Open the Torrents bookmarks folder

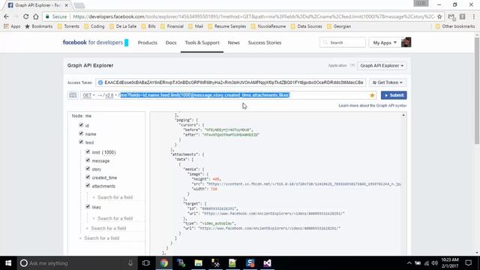point(68,26)
